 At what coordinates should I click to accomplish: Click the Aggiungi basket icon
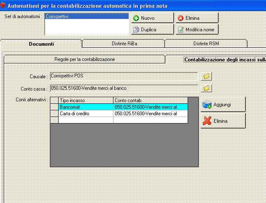pyautogui.click(x=207, y=105)
